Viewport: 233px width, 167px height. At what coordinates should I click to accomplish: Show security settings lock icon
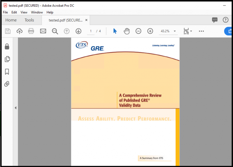7,47
